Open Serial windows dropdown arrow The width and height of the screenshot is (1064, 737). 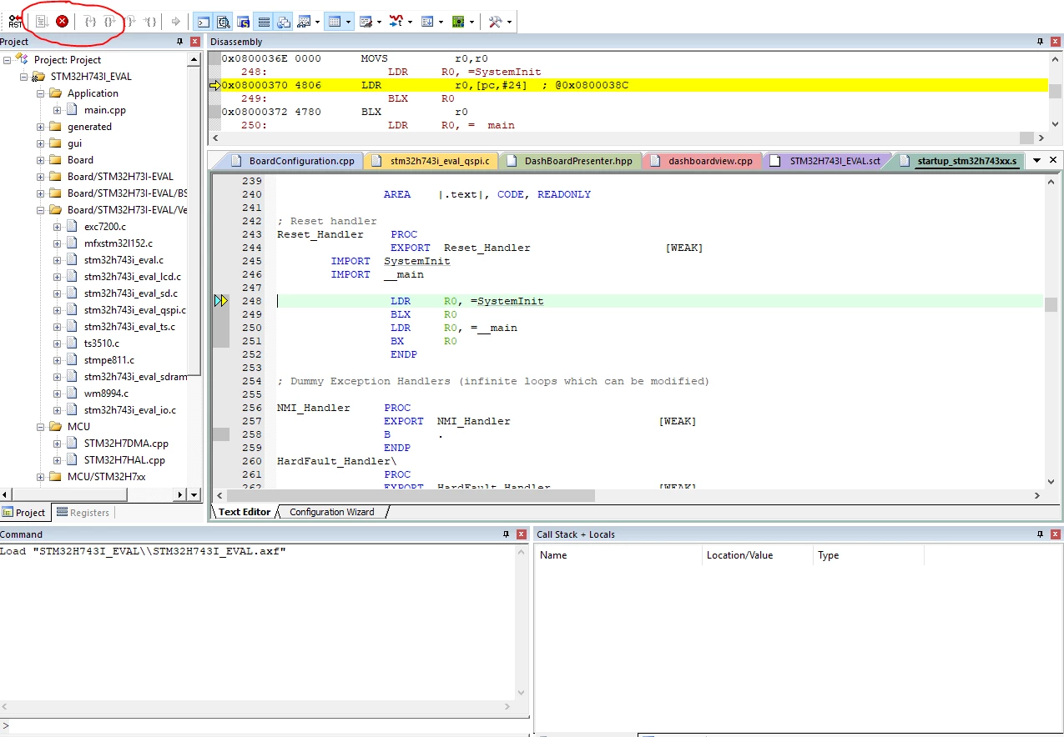[x=379, y=22]
